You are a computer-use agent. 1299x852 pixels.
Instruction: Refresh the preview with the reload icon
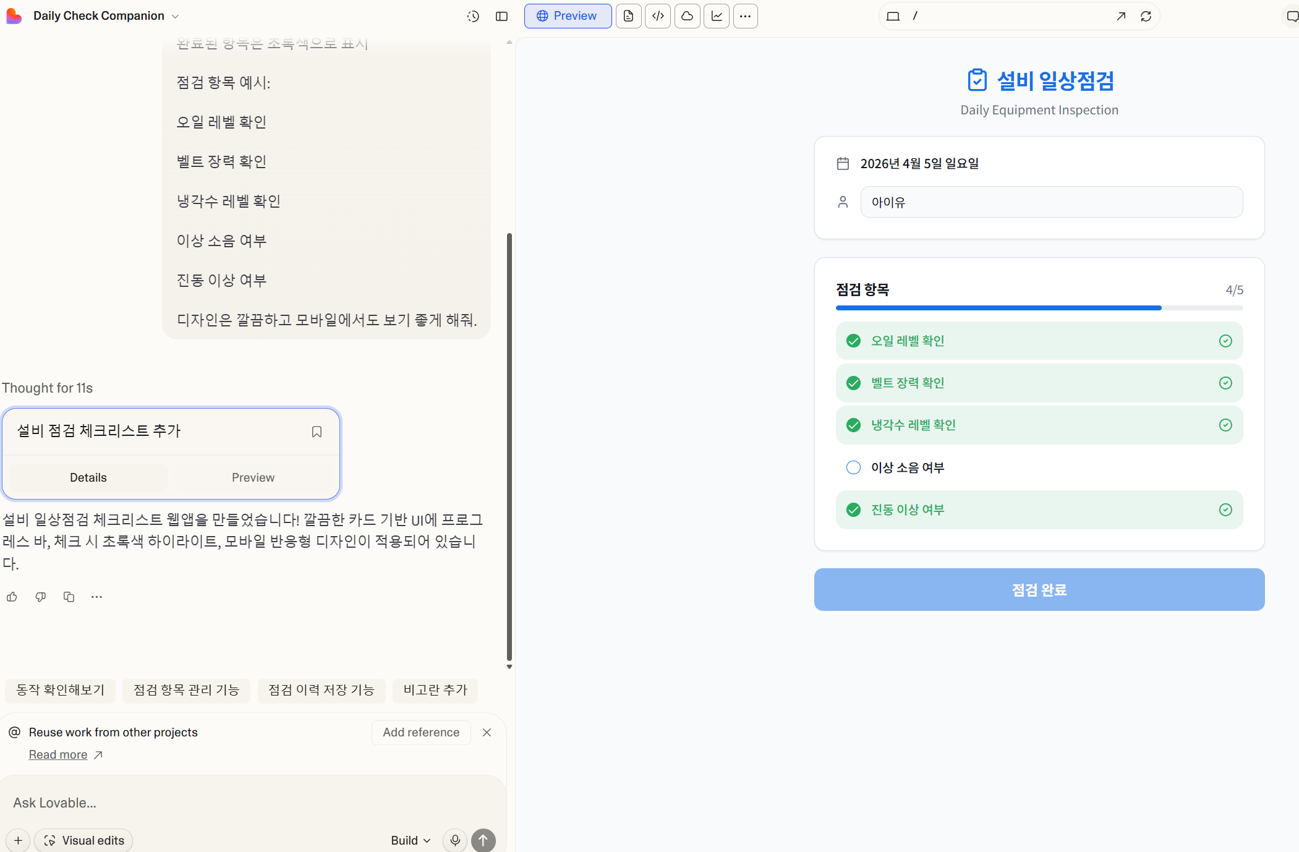coord(1146,16)
